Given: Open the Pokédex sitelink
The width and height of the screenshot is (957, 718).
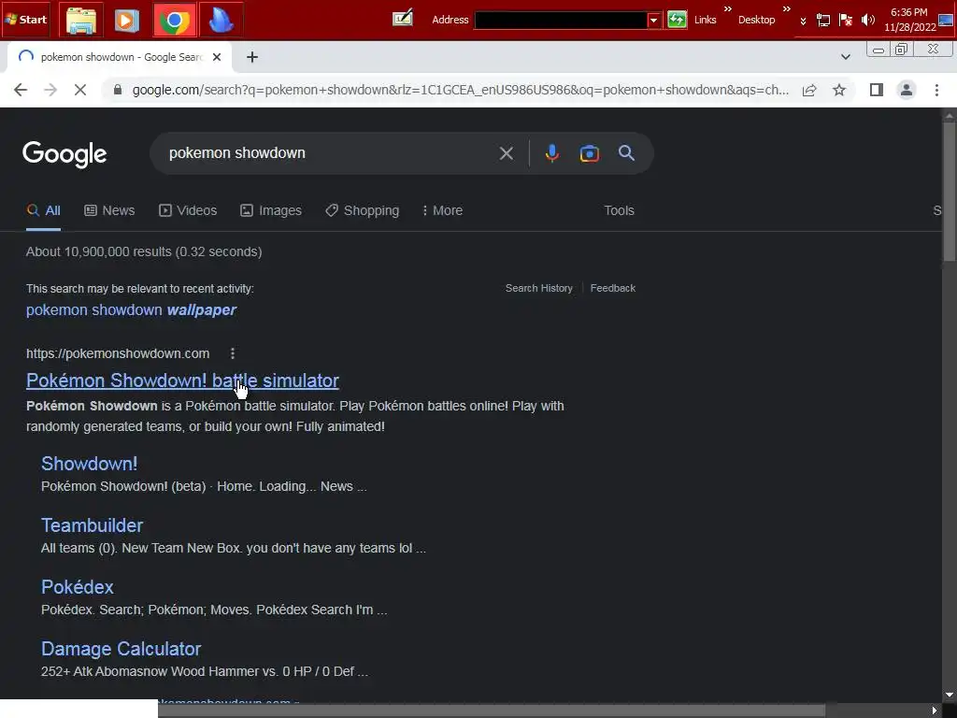Looking at the screenshot, I should tap(78, 587).
